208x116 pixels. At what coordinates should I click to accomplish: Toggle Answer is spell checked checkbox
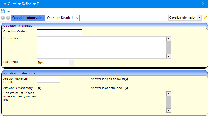pyautogui.click(x=127, y=79)
